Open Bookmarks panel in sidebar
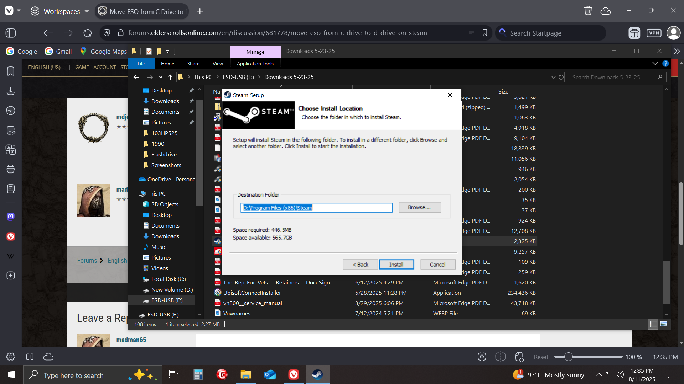This screenshot has height=384, width=684. [x=11, y=71]
